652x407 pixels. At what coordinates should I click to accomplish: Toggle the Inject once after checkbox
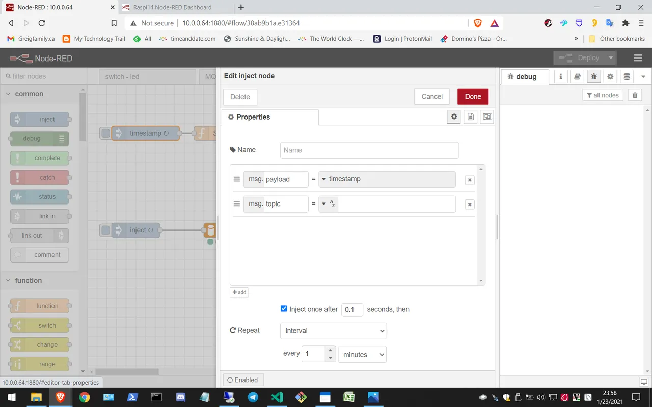coord(284,309)
